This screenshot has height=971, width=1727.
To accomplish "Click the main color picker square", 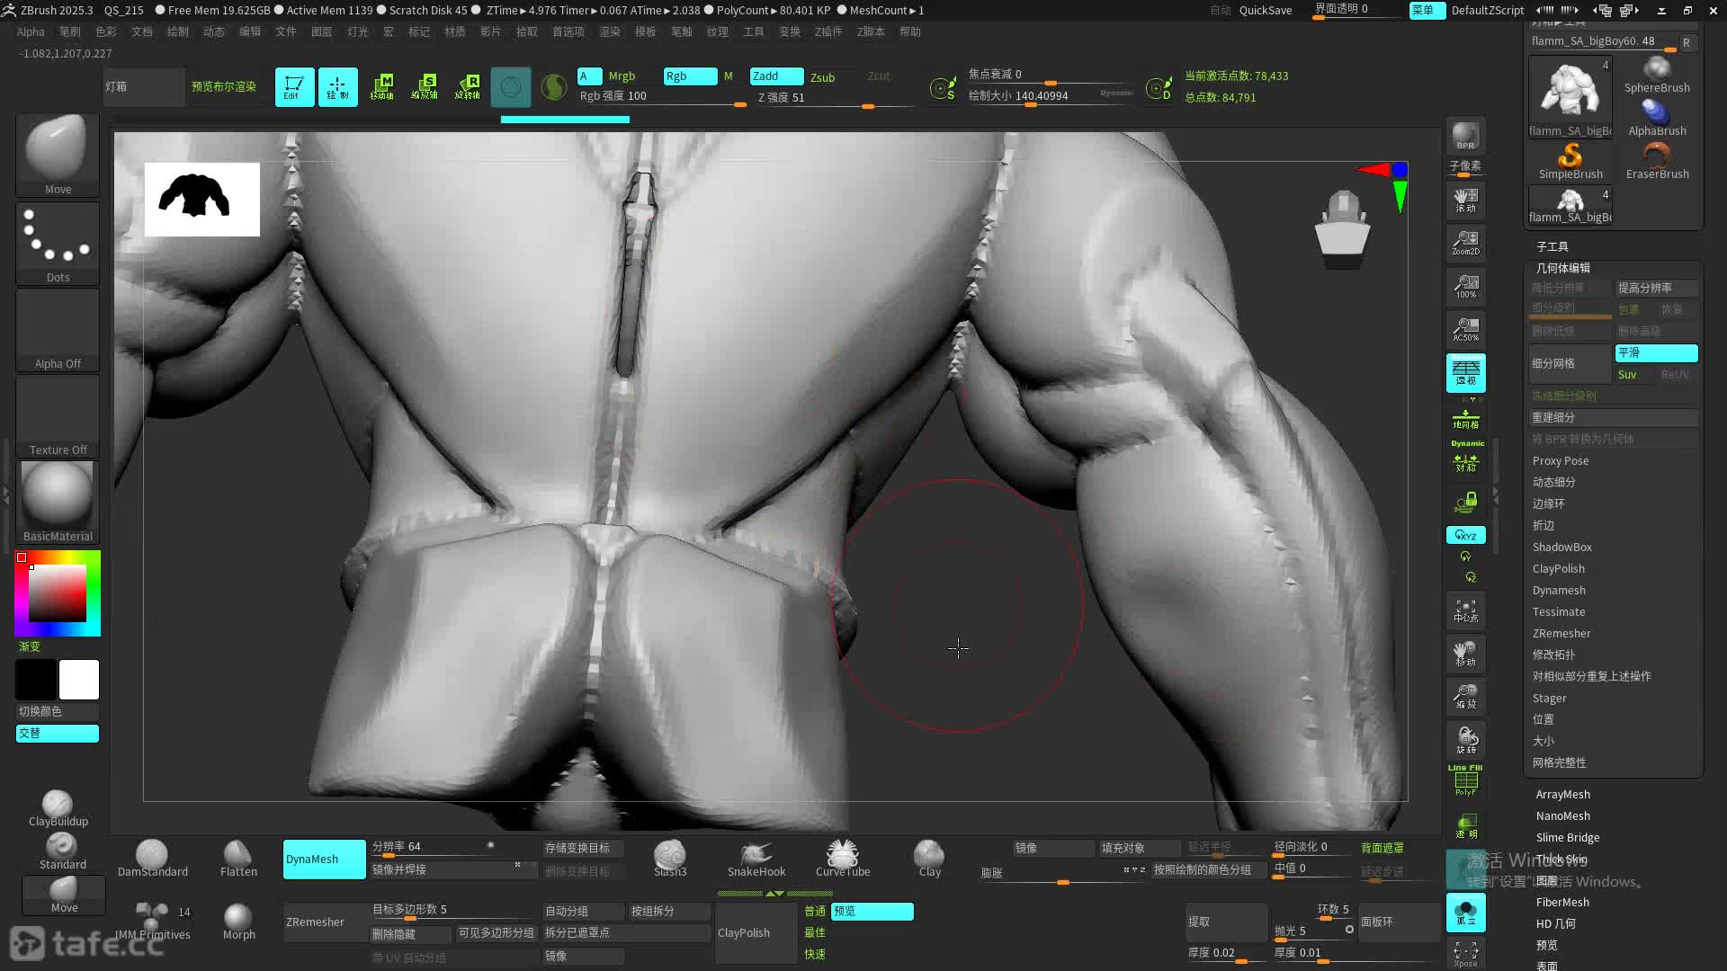I will (58, 593).
